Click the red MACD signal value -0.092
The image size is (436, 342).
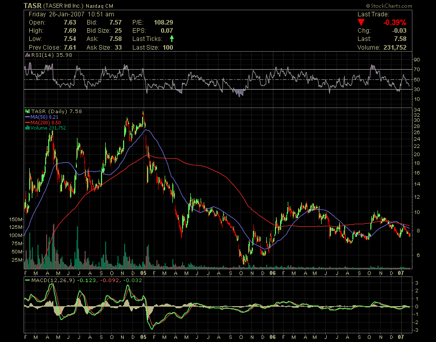click(x=110, y=281)
